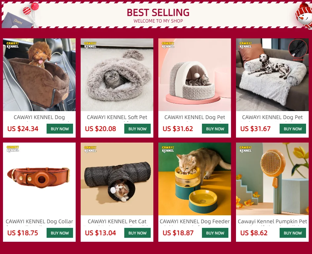Click BUY NOW for the $24.34 dog car seat
The height and width of the screenshot is (254, 312).
60,129
